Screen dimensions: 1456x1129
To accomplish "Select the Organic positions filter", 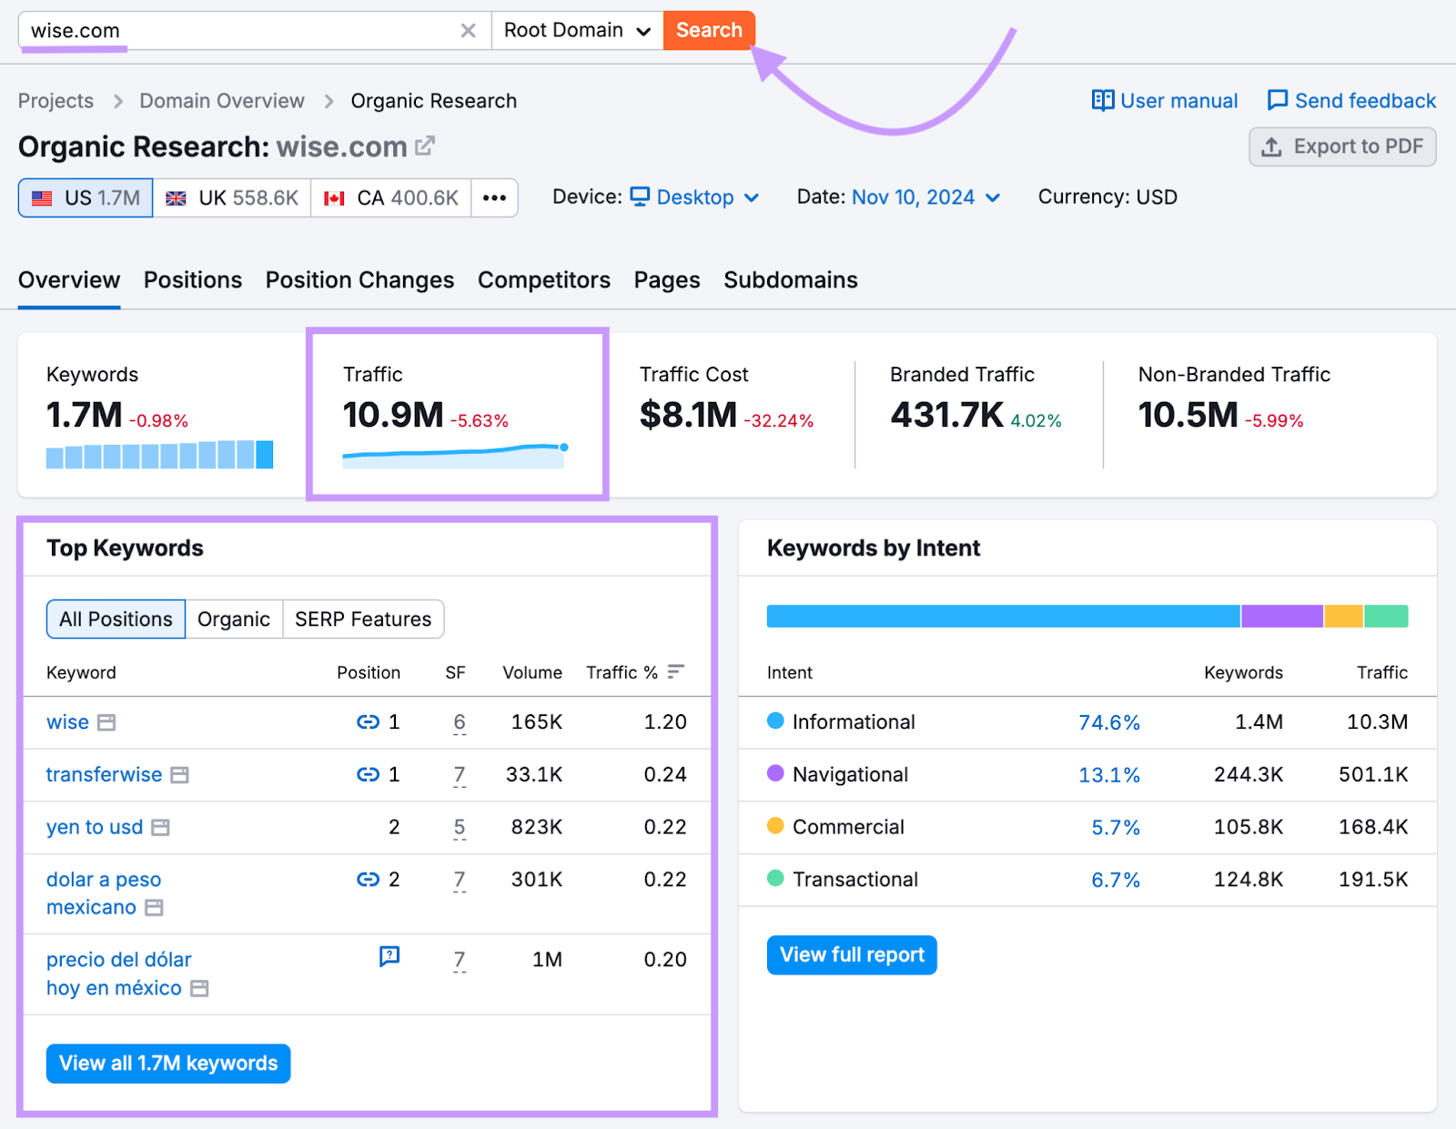I will [234, 619].
